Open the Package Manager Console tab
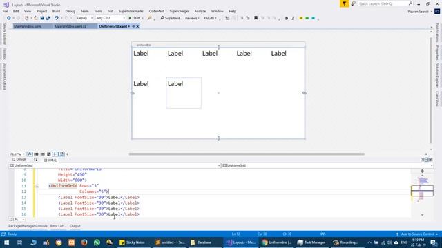Screen dimensions: 442x248 point(28,226)
